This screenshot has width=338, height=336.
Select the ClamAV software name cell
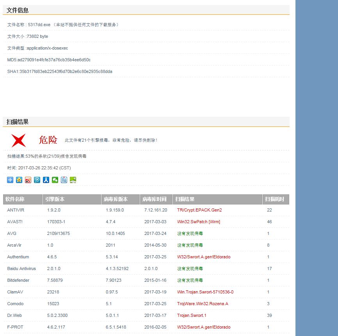[x=15, y=292]
